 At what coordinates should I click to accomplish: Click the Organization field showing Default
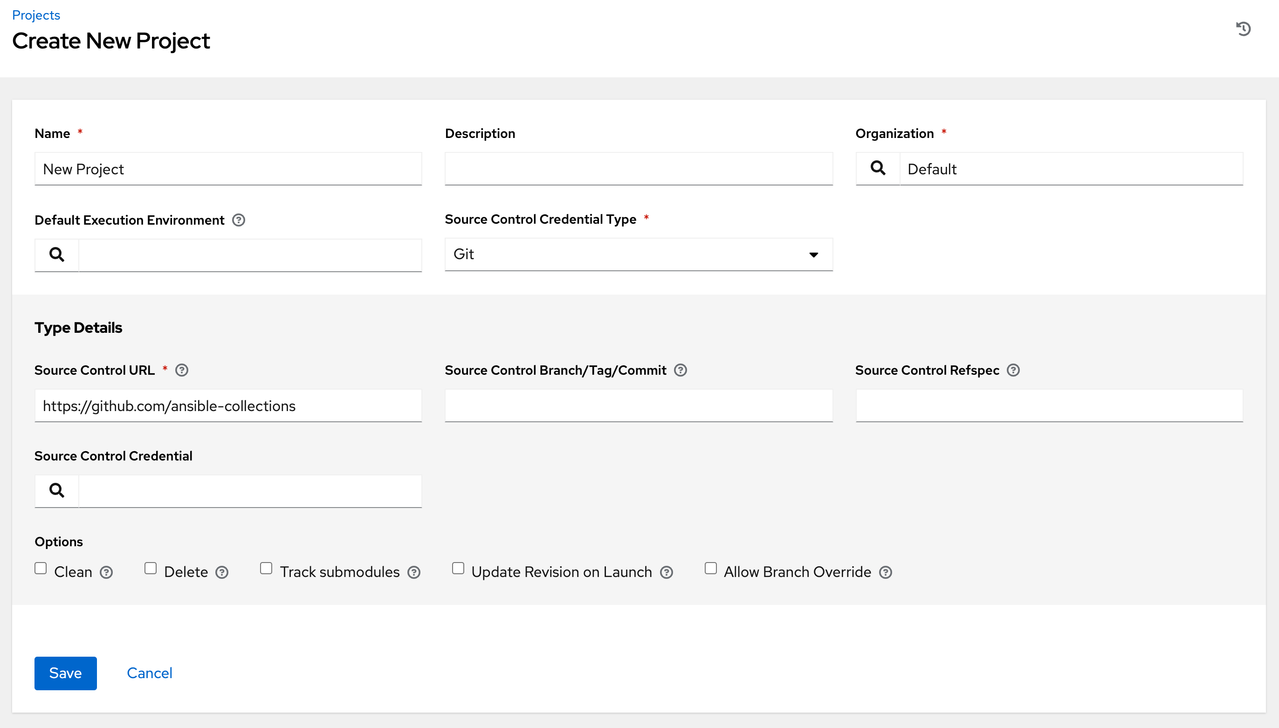[x=1071, y=169]
